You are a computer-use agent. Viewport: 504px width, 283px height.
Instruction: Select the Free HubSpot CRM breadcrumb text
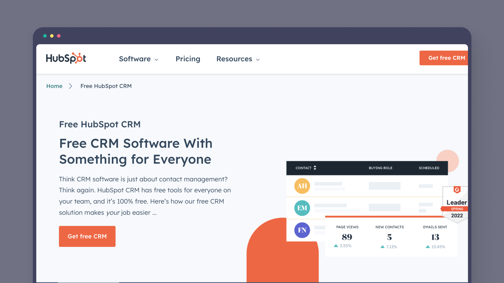(x=106, y=86)
